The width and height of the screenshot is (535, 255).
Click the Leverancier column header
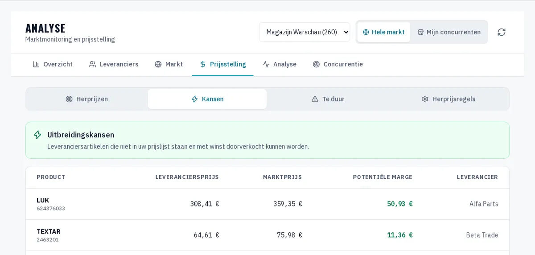[477, 177]
